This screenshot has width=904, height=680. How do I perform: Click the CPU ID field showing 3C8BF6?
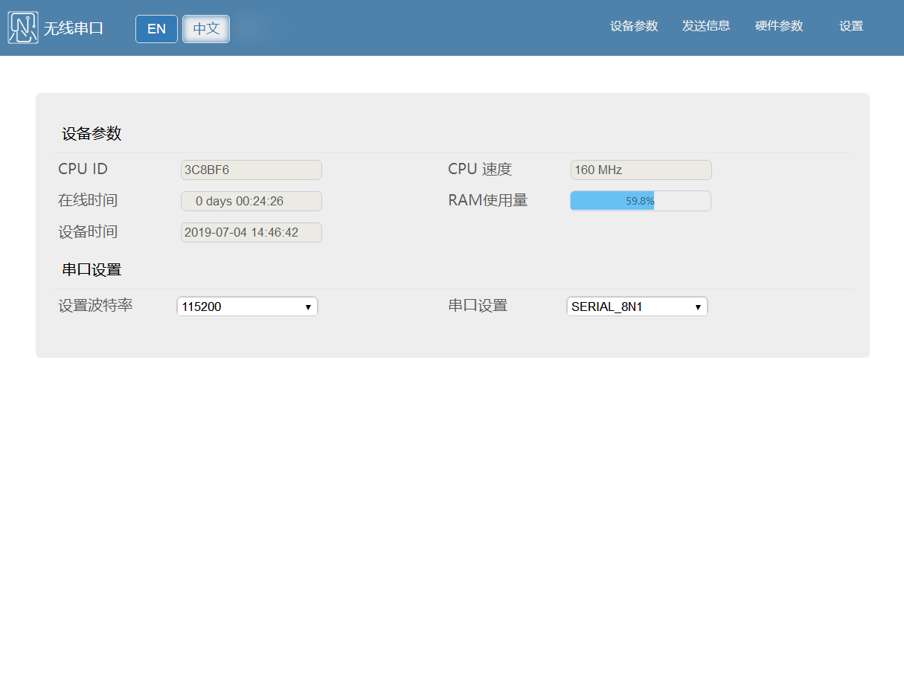(x=251, y=170)
